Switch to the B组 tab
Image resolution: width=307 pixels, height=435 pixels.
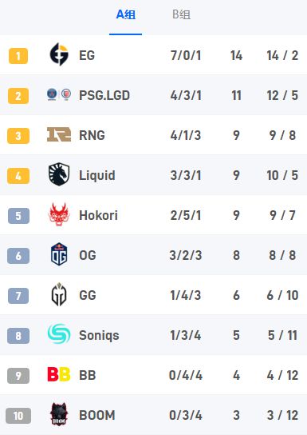point(182,14)
